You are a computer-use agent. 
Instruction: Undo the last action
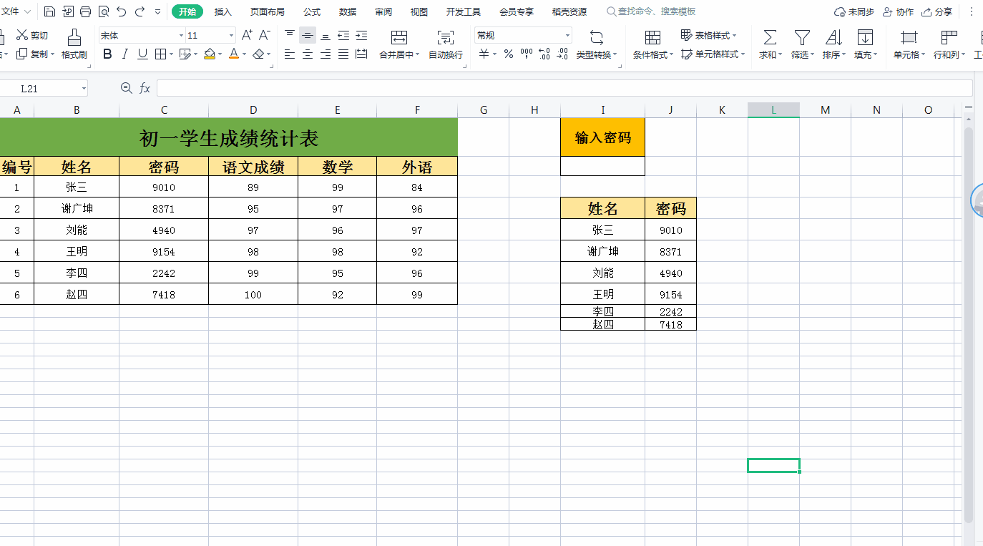point(122,11)
